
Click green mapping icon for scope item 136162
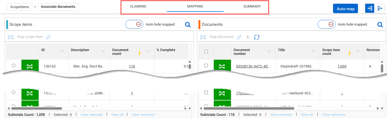(x=30, y=66)
